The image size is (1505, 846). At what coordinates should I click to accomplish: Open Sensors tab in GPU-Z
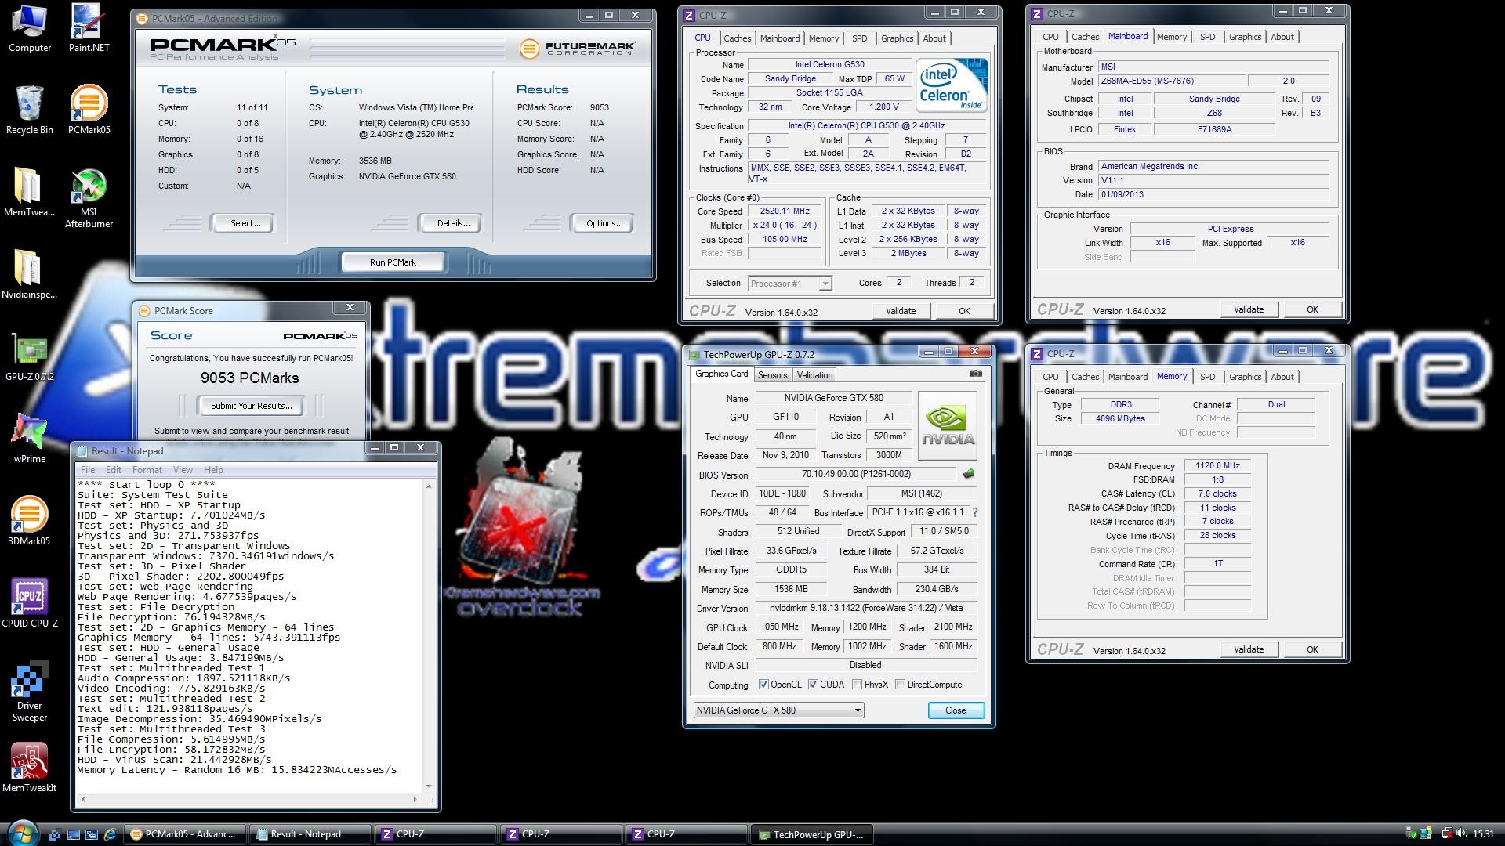[x=772, y=375]
